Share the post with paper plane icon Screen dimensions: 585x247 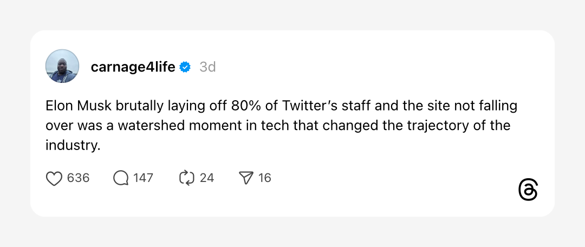click(246, 178)
